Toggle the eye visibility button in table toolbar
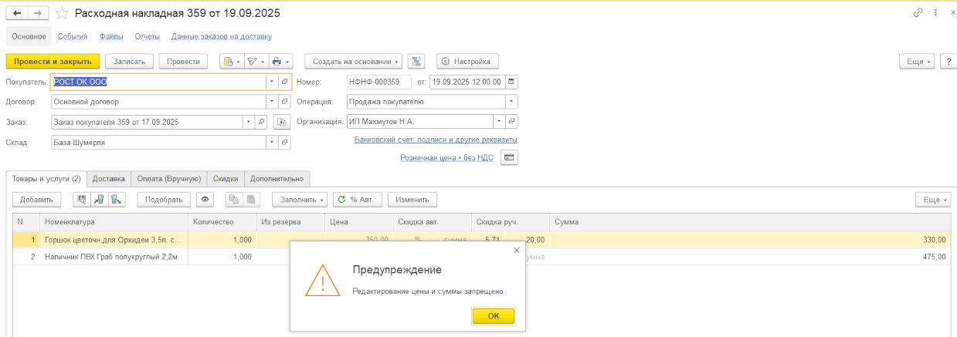The height and width of the screenshot is (337, 957). click(205, 199)
